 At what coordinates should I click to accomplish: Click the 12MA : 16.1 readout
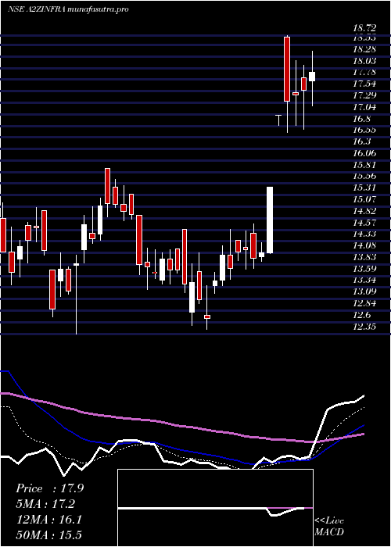tap(48, 520)
